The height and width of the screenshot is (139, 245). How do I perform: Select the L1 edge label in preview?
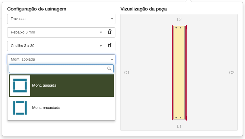[x=179, y=126]
